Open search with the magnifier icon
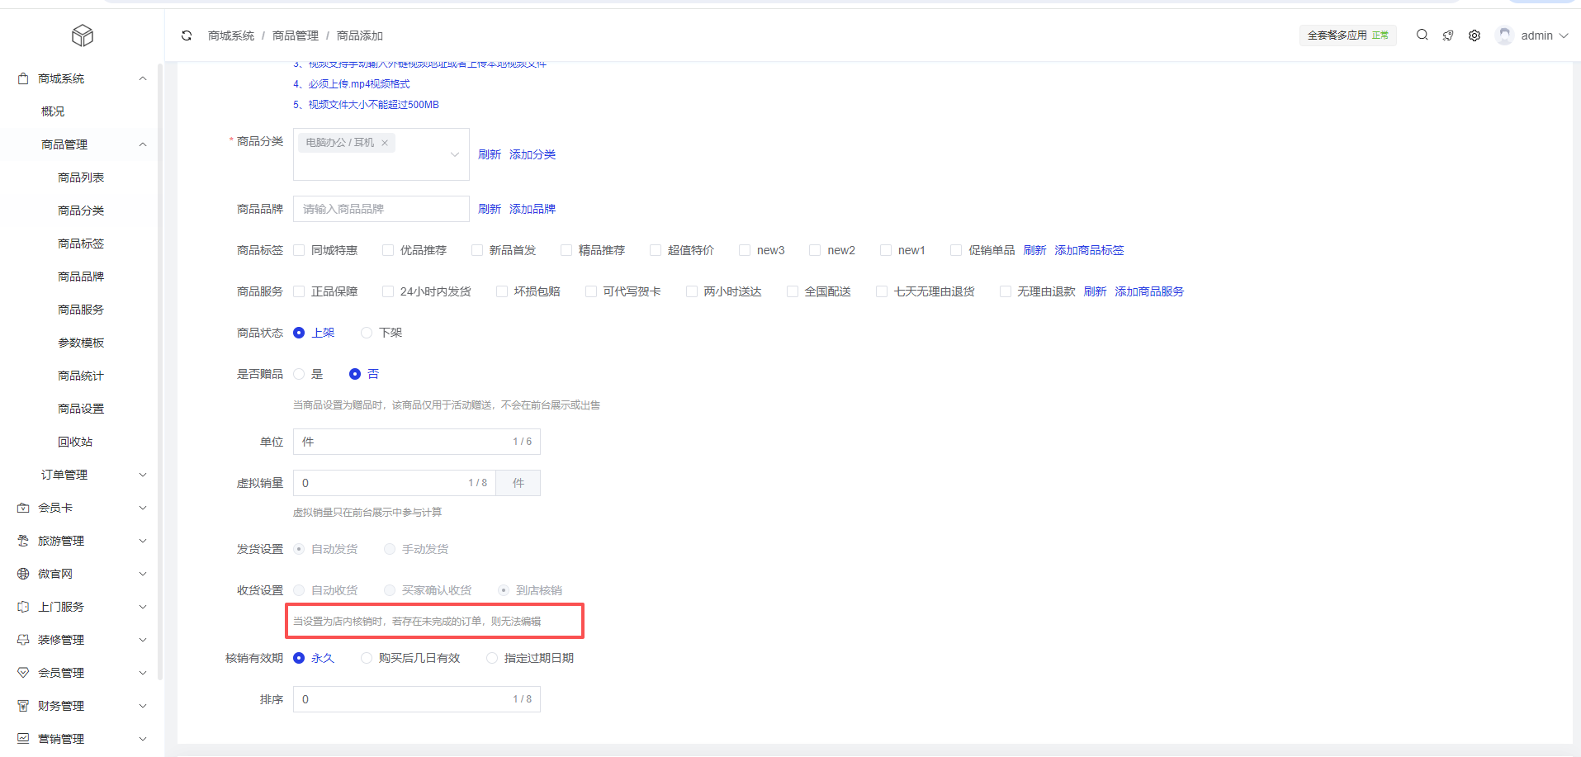The height and width of the screenshot is (757, 1581). pos(1422,35)
